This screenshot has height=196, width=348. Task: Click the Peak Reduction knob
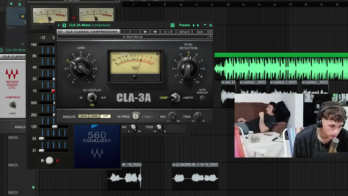click(x=188, y=68)
